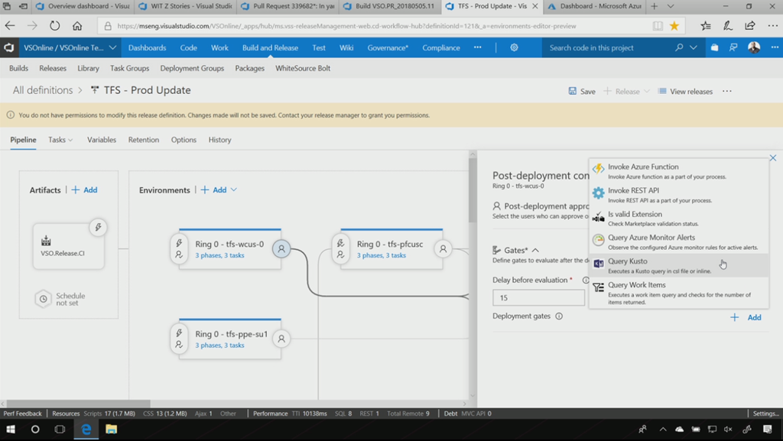The image size is (783, 441).
Task: Click the Query Kusto icon
Action: (x=598, y=264)
